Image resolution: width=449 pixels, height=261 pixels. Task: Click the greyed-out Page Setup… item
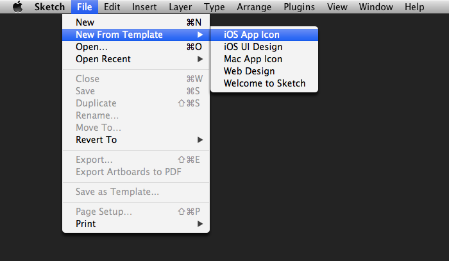click(x=136, y=212)
